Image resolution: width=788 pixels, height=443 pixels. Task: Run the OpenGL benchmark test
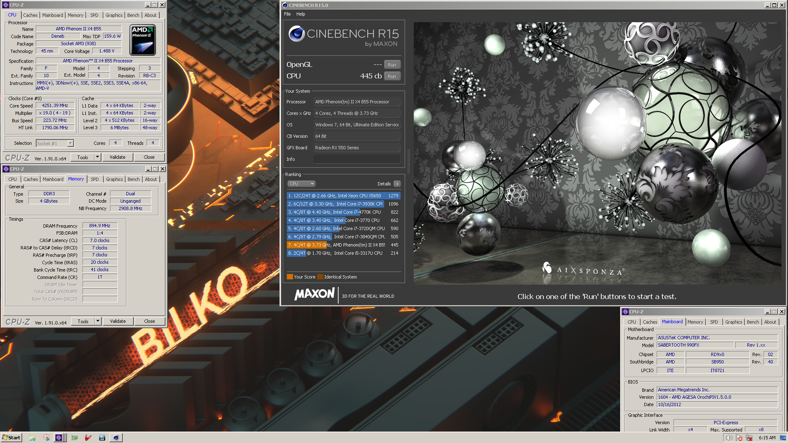(x=392, y=65)
